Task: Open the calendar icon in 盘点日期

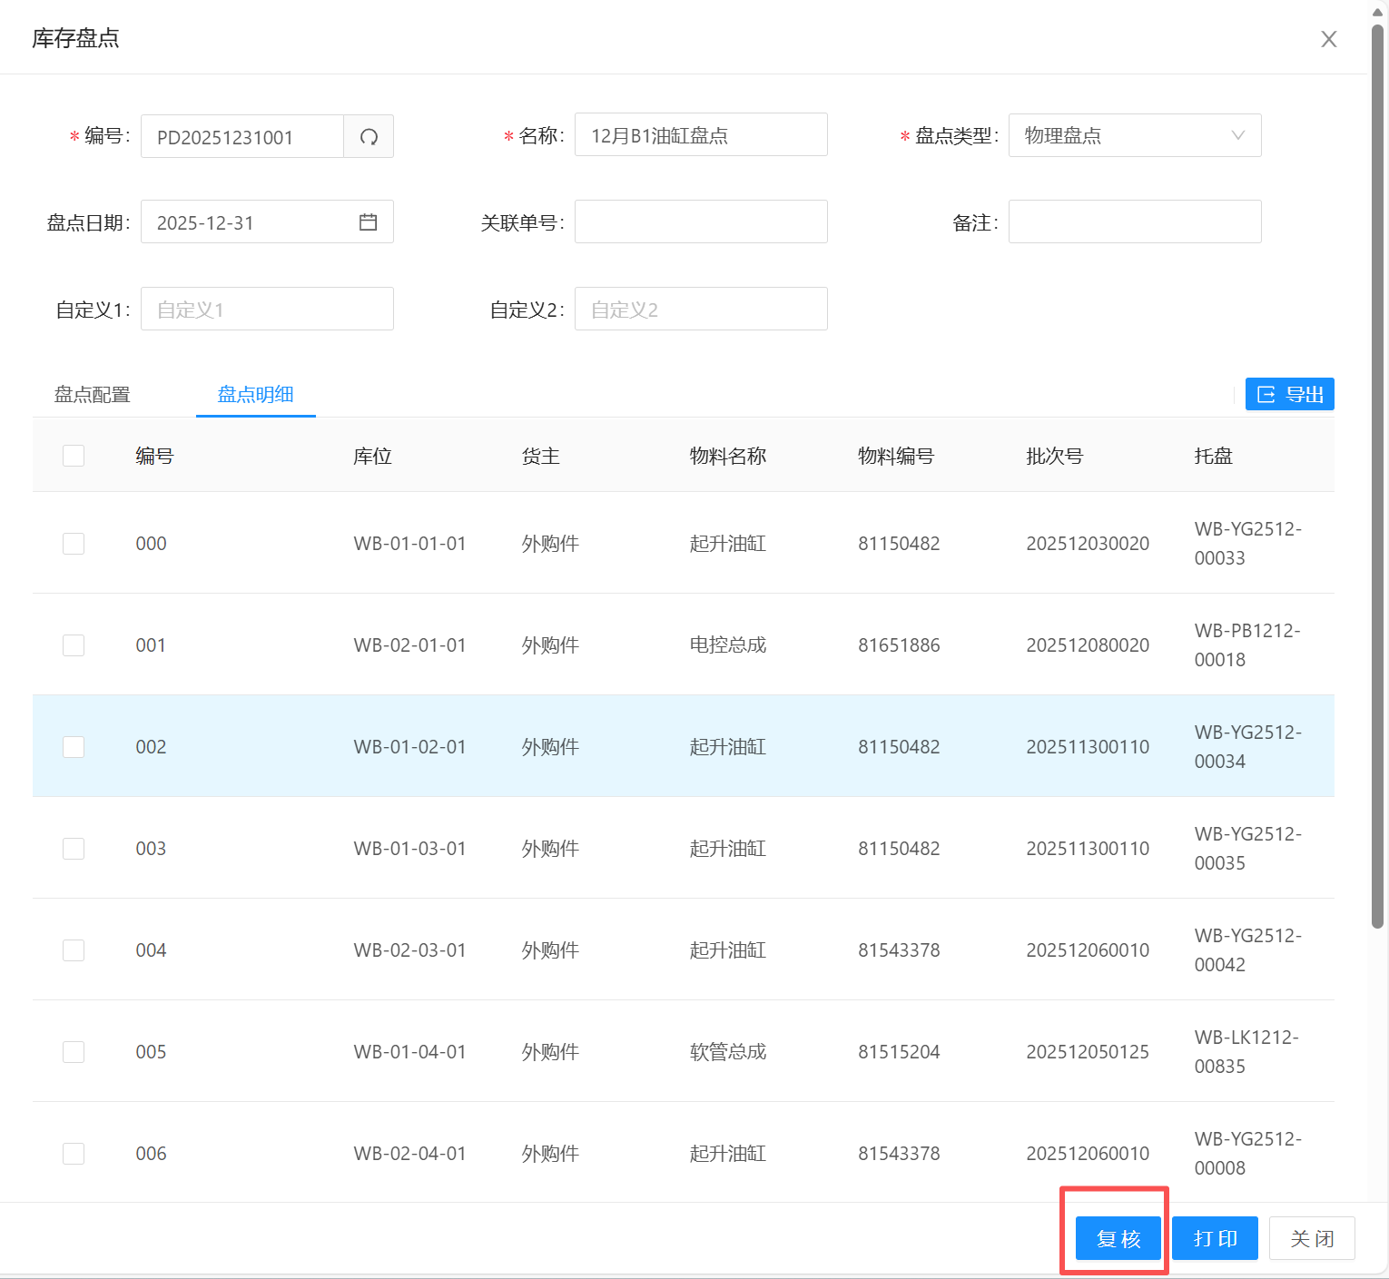Action: (x=368, y=222)
